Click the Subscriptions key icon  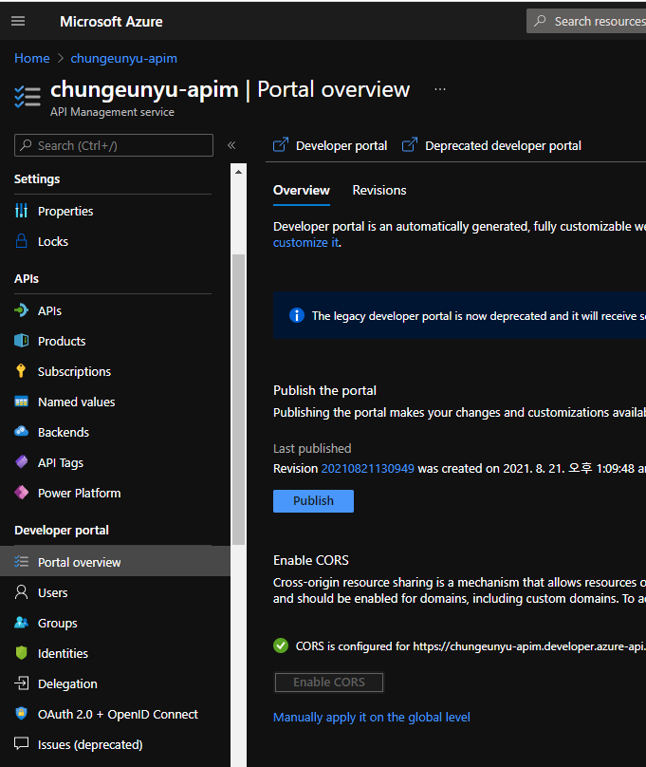[21, 371]
